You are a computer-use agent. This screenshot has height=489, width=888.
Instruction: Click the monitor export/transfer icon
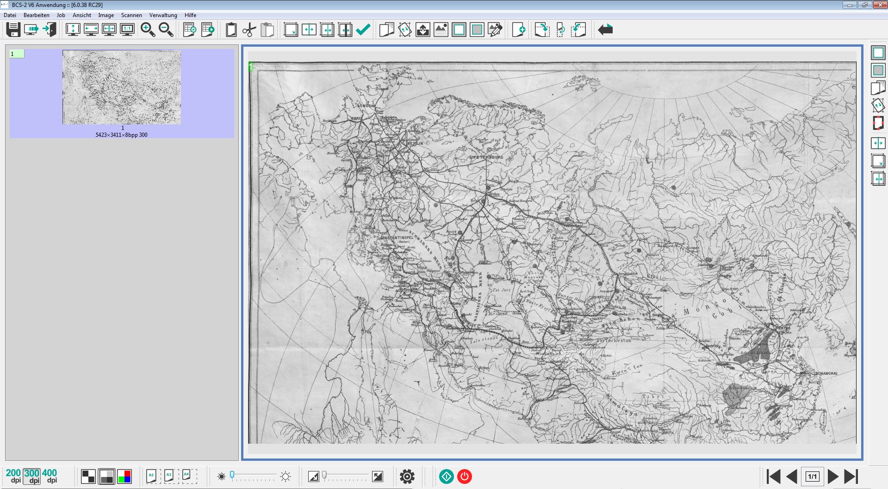pos(31,30)
